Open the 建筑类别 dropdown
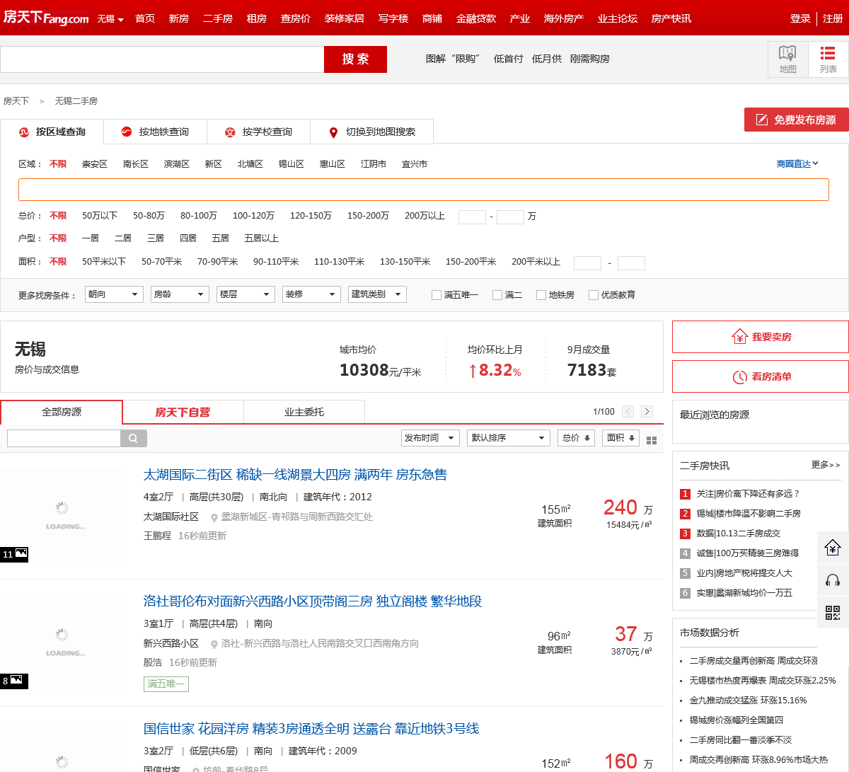The image size is (849, 772). 377,294
